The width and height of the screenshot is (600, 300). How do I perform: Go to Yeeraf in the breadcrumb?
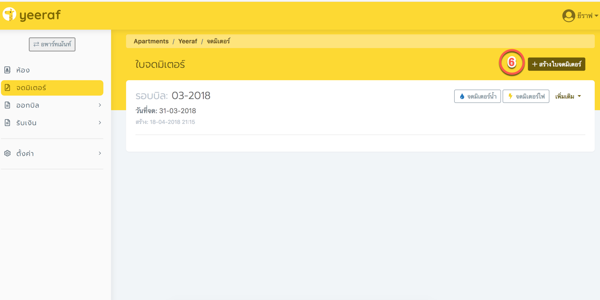coord(188,41)
